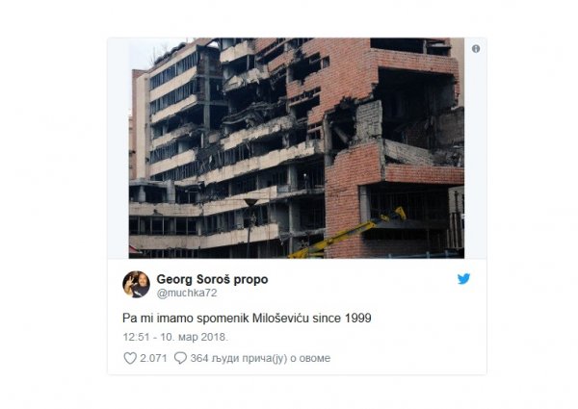
Task: Click the word Miloševiću in the tweet
Action: click(x=280, y=319)
